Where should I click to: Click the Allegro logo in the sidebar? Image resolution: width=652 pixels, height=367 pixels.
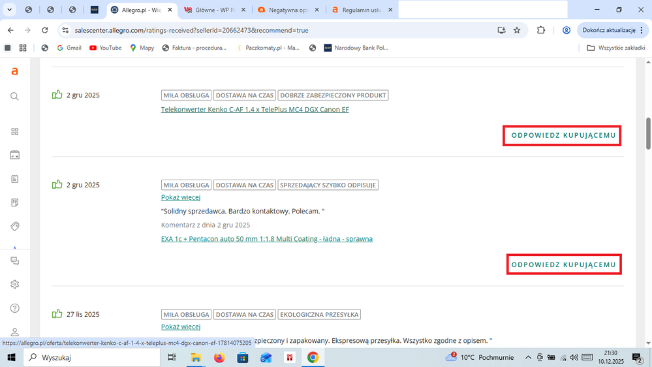pos(14,72)
